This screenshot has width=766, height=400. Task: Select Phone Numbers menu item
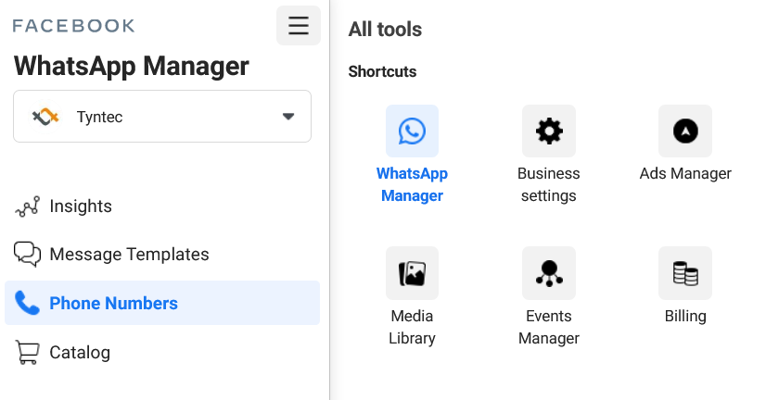click(x=162, y=303)
